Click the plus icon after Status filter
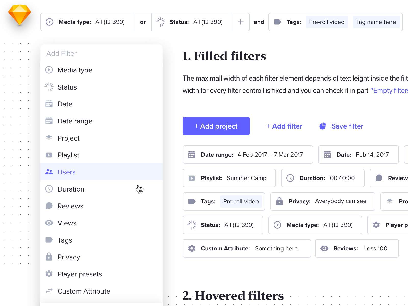Screen dimensions: 408x306 240,22
